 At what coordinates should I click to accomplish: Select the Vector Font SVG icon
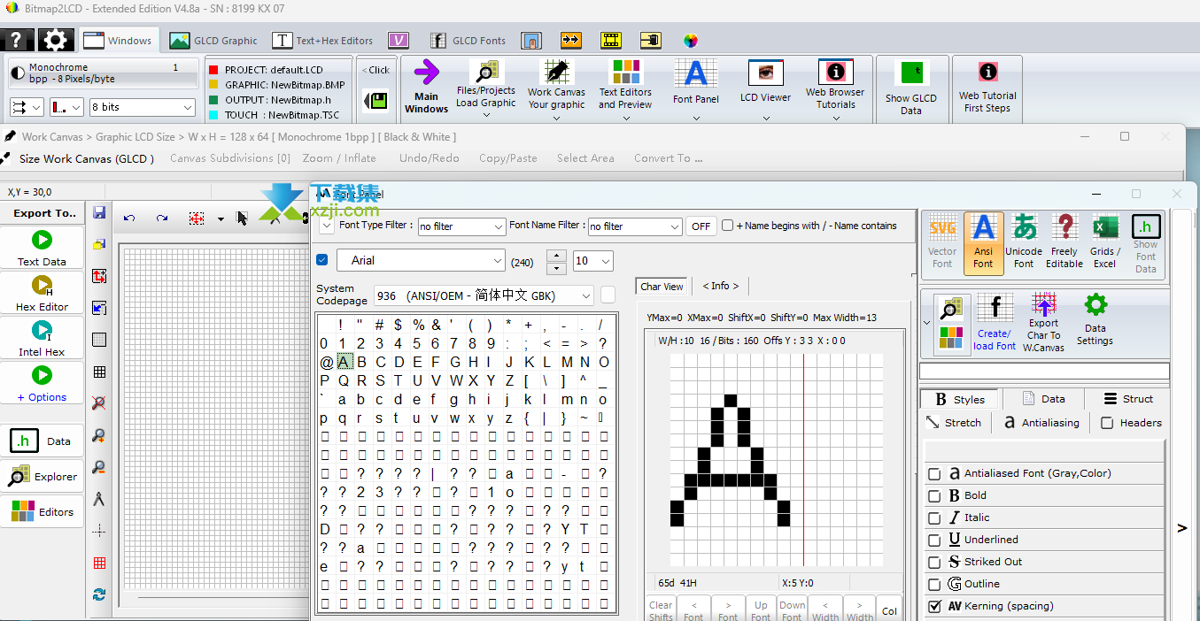coord(942,229)
